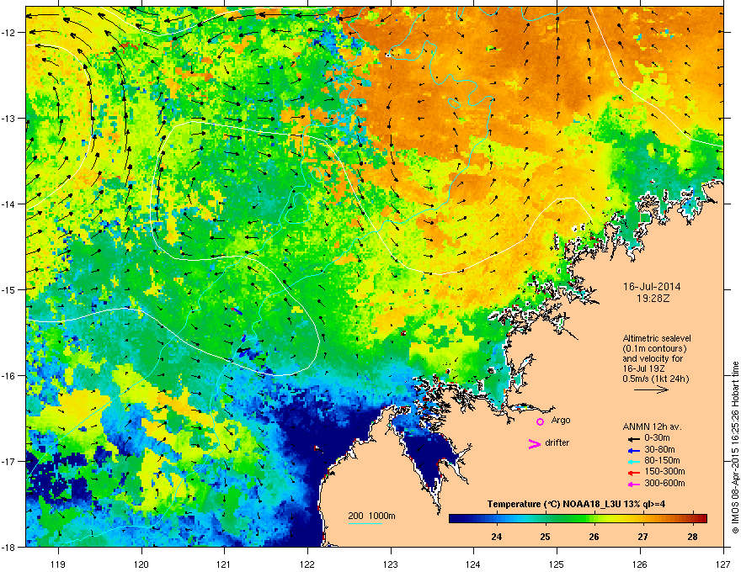Click the '16-Jul 19Z' velocity date text
Image resolution: width=741 pixels, height=572 pixels.
(x=642, y=368)
